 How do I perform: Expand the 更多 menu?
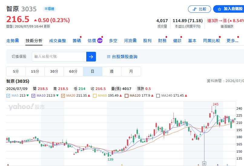(x=232, y=41)
